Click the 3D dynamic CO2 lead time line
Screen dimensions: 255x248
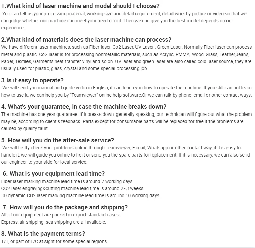point(80,195)
